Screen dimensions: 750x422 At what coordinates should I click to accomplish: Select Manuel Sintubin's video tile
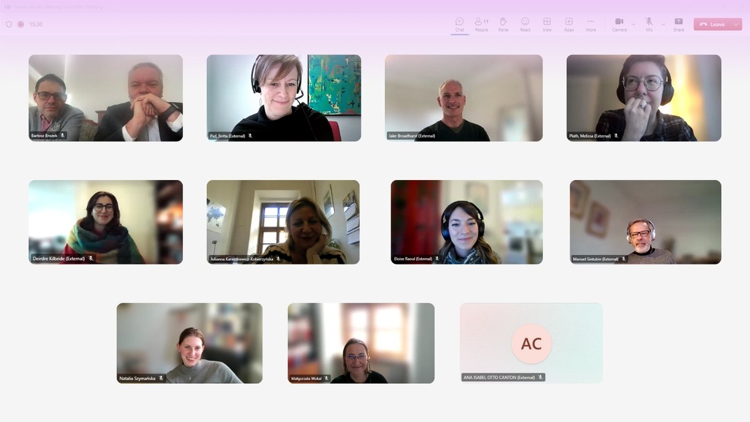[646, 222]
